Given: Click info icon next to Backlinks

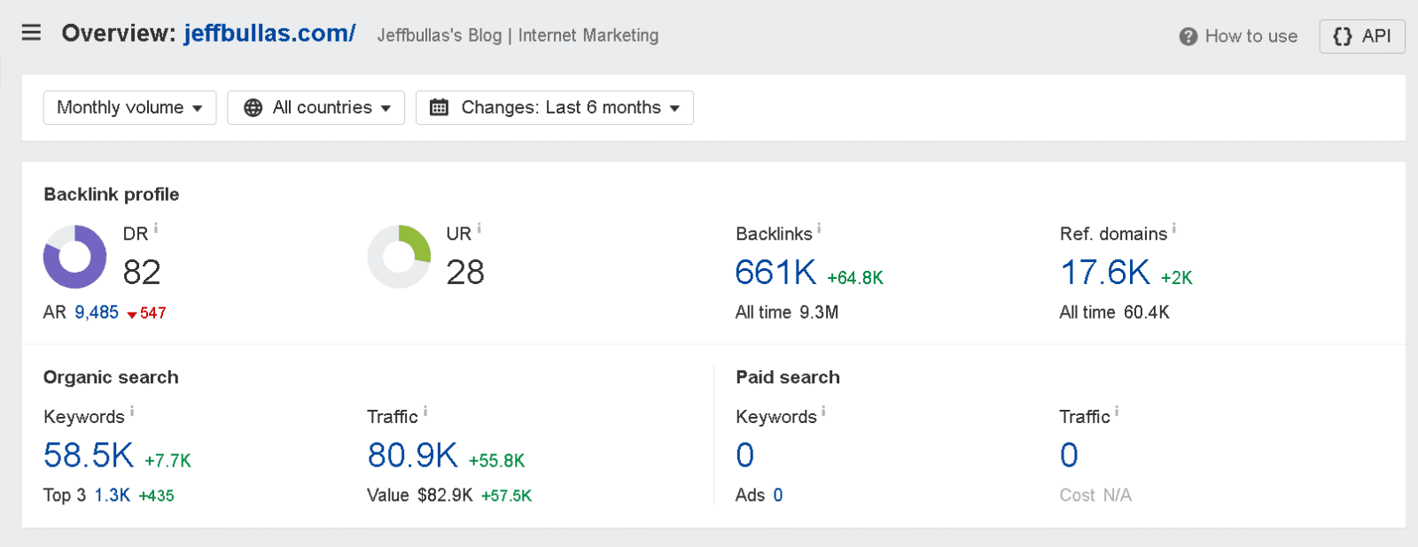Looking at the screenshot, I should 819,228.
